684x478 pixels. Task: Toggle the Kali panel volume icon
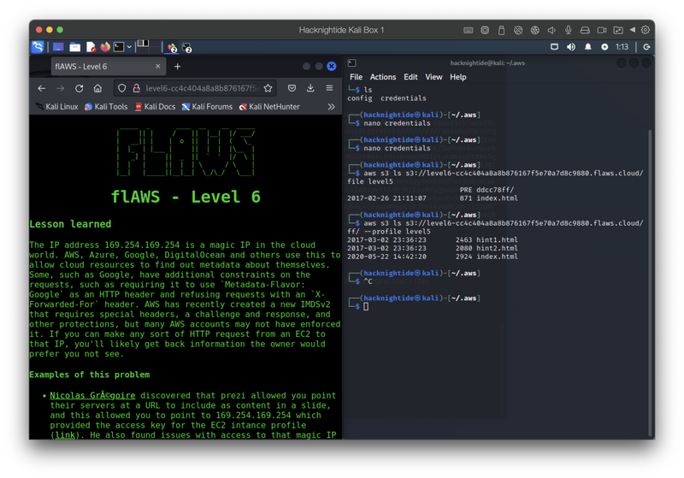tap(569, 47)
